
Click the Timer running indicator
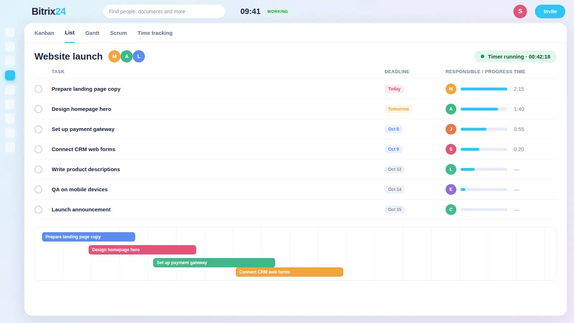pos(515,57)
